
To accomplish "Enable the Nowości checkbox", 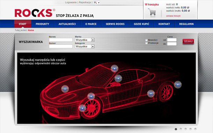I will pos(146,40).
